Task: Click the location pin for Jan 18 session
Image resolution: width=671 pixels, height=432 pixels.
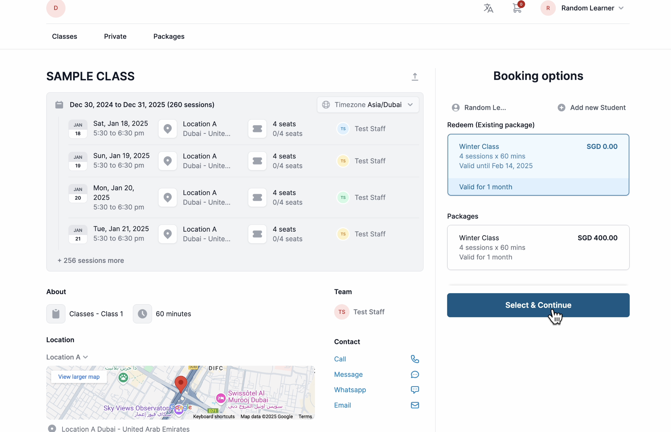Action: (167, 129)
